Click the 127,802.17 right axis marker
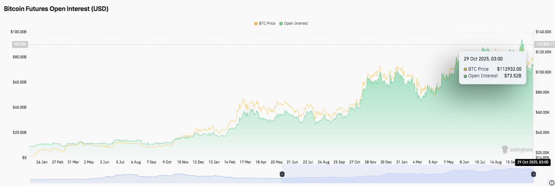Screen dimensions: 555x186 (x=544, y=44)
